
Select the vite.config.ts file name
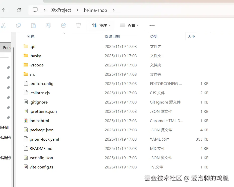[41, 167]
